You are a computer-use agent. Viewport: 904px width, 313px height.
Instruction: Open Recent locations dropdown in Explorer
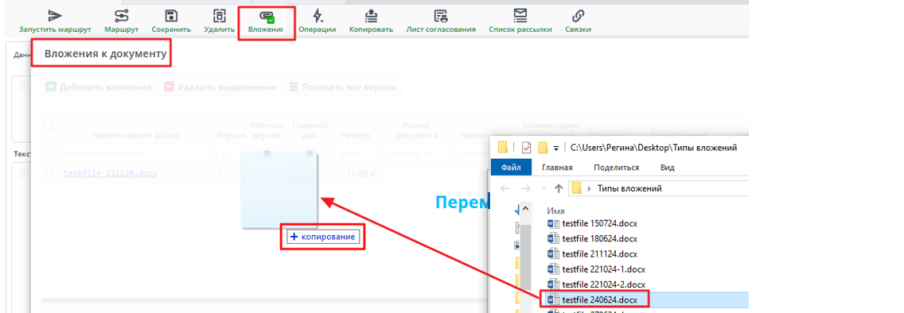[x=543, y=189]
